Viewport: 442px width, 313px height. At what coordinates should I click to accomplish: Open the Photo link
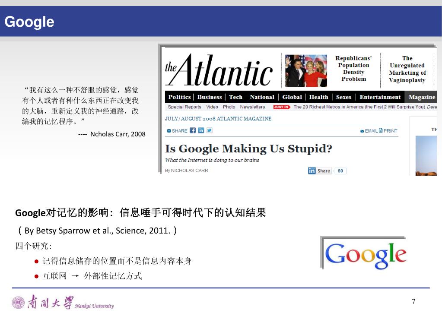coord(229,107)
